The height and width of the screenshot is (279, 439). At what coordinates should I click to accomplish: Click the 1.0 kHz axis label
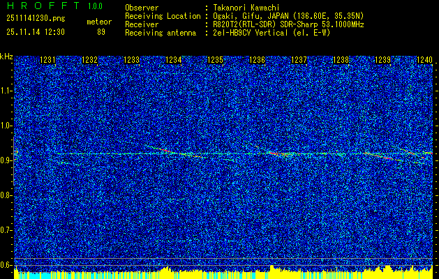[x=6, y=126]
